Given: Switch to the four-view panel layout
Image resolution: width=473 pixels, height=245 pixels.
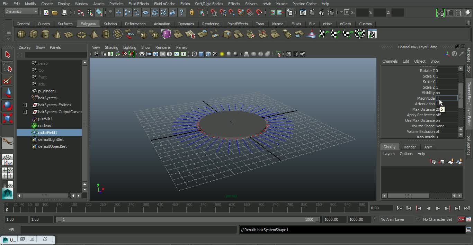Looking at the screenshot, I should (8, 173).
